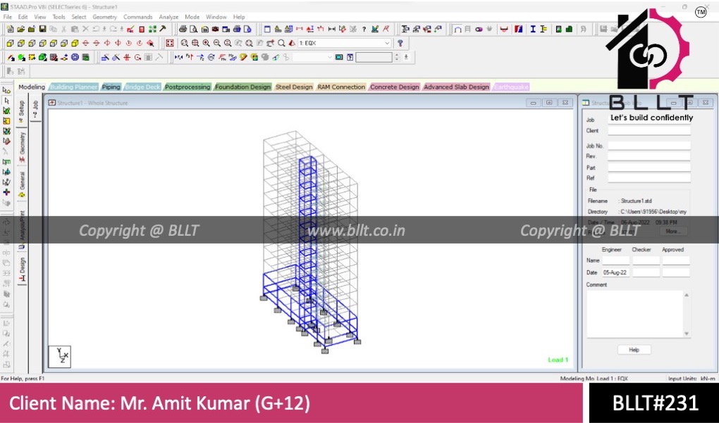Click the Part input field

[x=649, y=168]
